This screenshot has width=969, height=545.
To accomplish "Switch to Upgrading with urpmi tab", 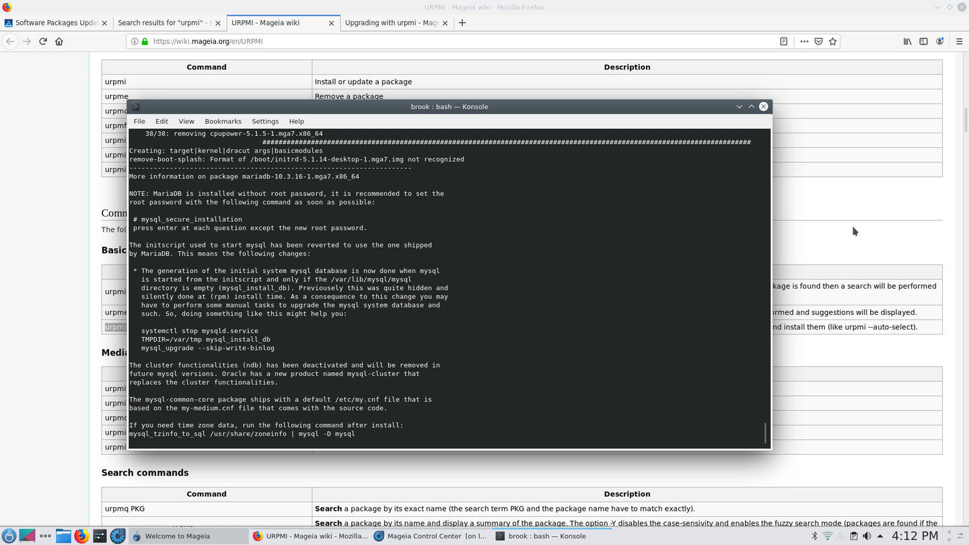I will pyautogui.click(x=396, y=22).
